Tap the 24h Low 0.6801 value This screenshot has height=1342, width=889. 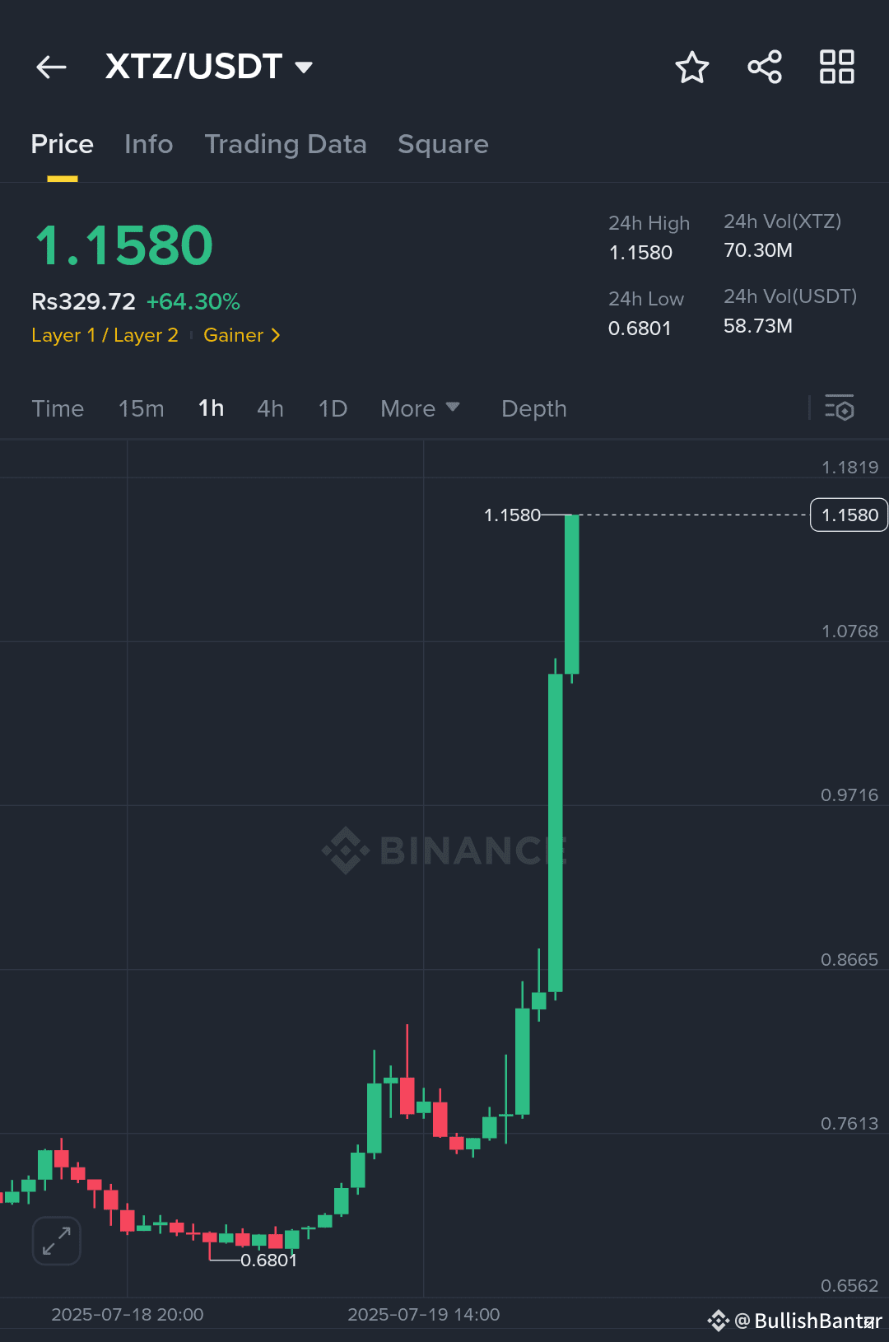(641, 328)
